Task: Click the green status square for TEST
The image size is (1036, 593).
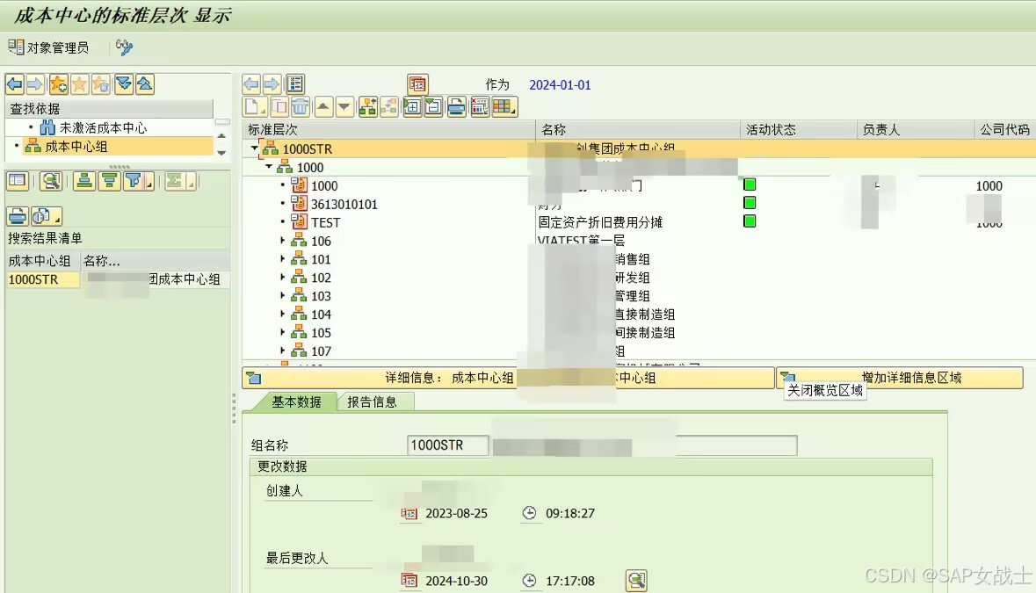Action: coord(750,221)
